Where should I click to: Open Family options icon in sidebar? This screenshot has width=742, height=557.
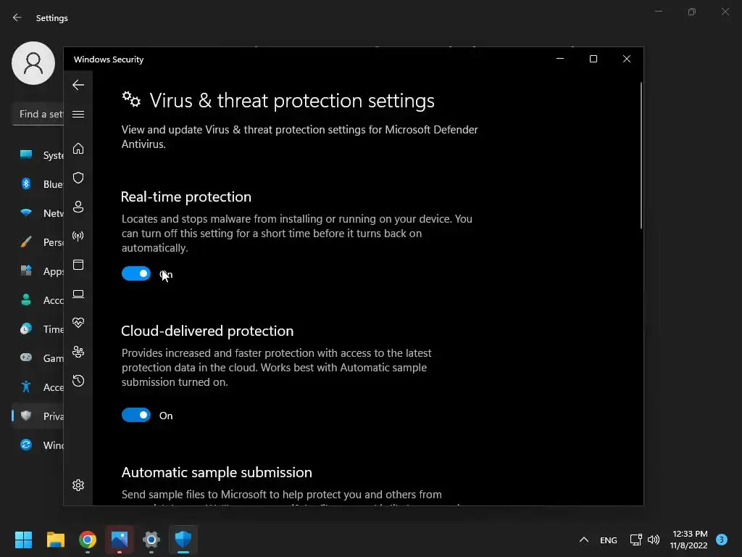78,352
